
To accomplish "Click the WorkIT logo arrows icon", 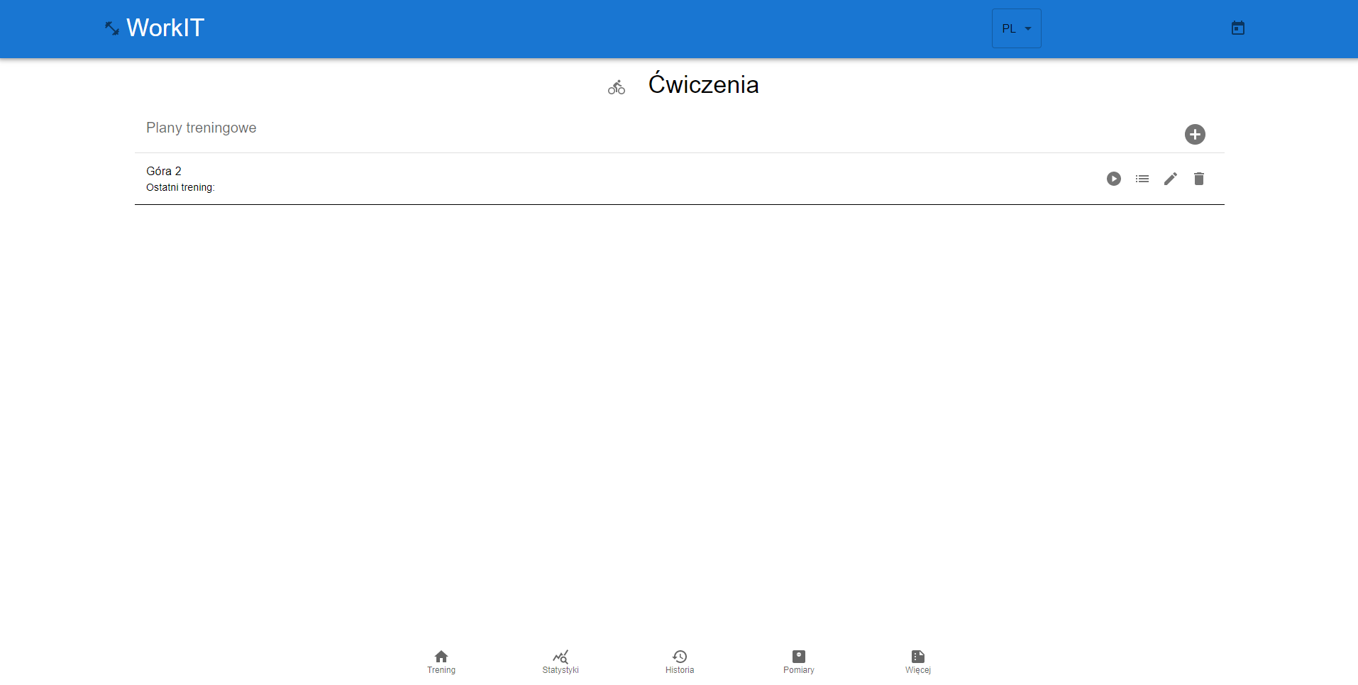I will click(x=112, y=28).
